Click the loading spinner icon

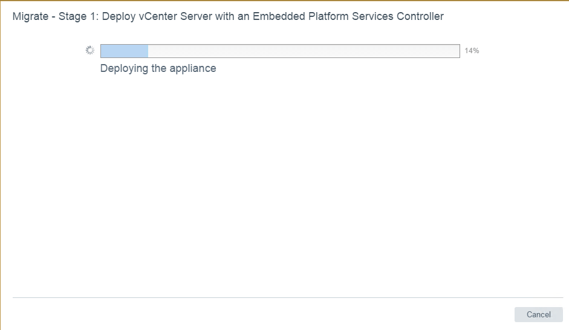(90, 50)
